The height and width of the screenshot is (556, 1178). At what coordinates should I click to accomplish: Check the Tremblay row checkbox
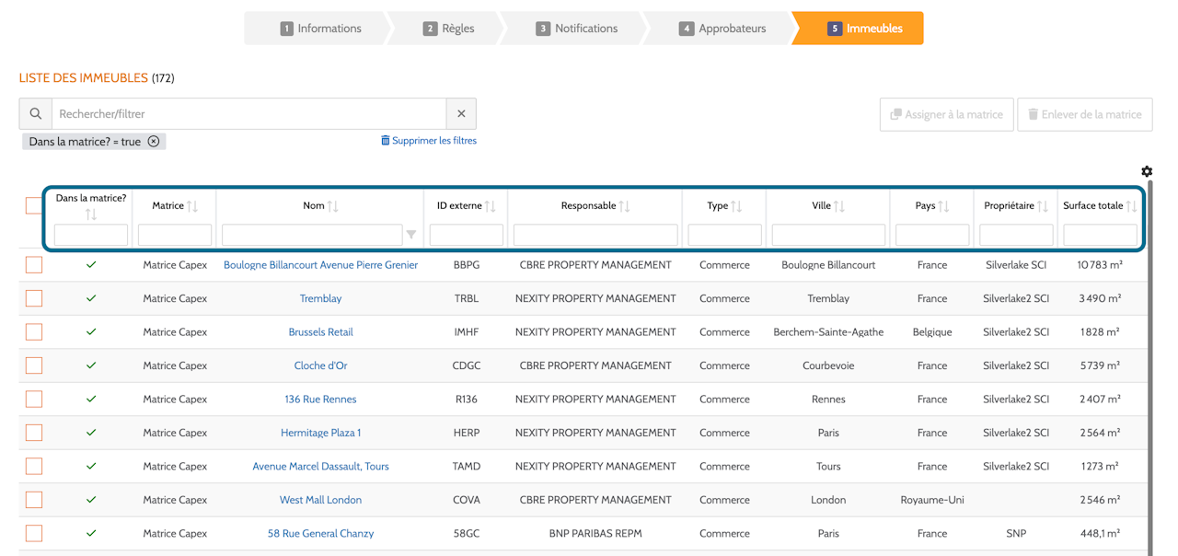point(34,298)
